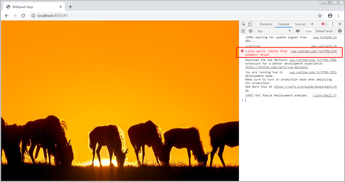Open vue.runtime.esm.js?ff9b:7911 source link

[x=313, y=72]
